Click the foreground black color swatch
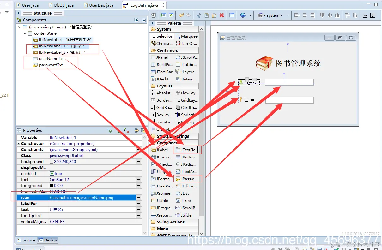The height and width of the screenshot is (250, 382). (x=52, y=186)
